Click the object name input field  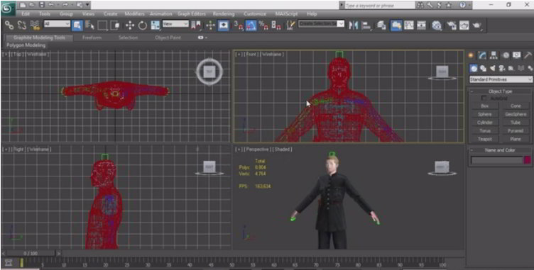(x=497, y=160)
